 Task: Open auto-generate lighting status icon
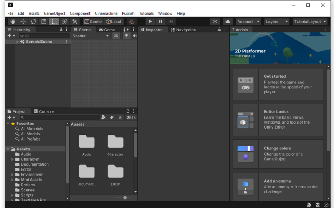(318, 205)
